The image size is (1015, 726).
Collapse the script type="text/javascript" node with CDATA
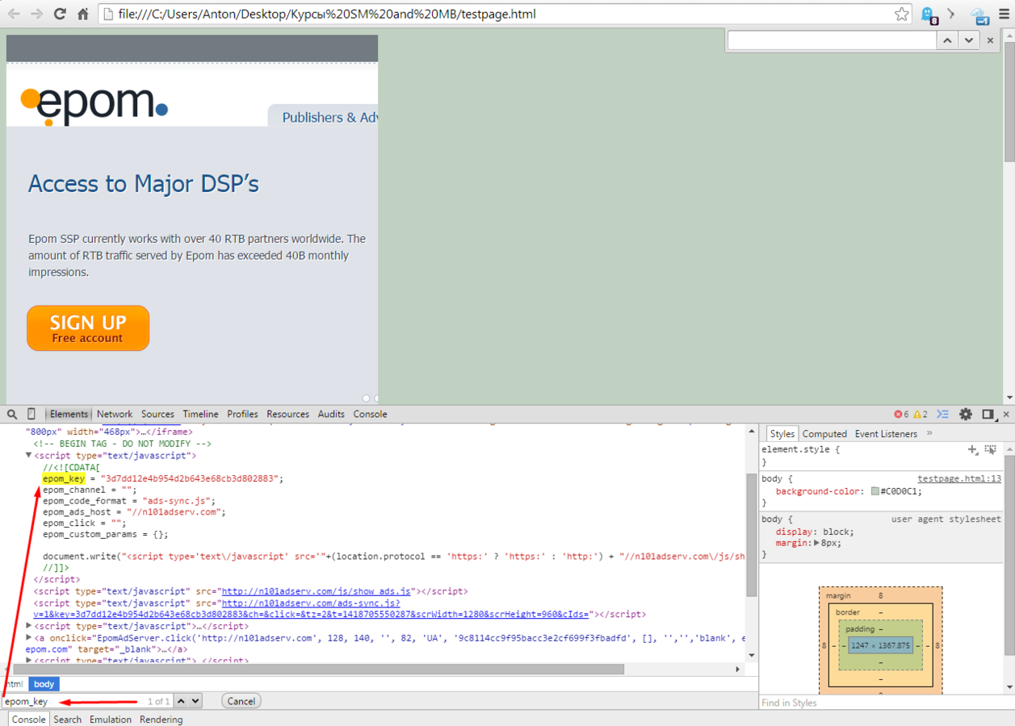tap(29, 456)
